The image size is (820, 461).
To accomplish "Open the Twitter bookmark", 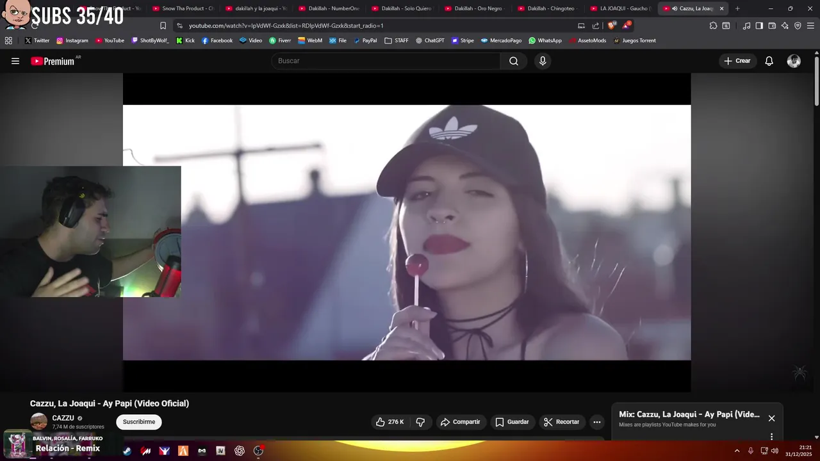I will pos(37,40).
